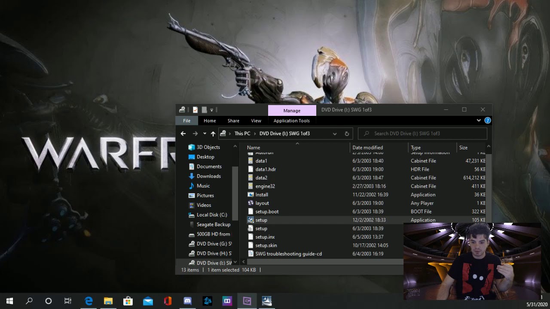Click DVD Drive (I:) SWG 1of3 breadcrumb

(x=284, y=133)
